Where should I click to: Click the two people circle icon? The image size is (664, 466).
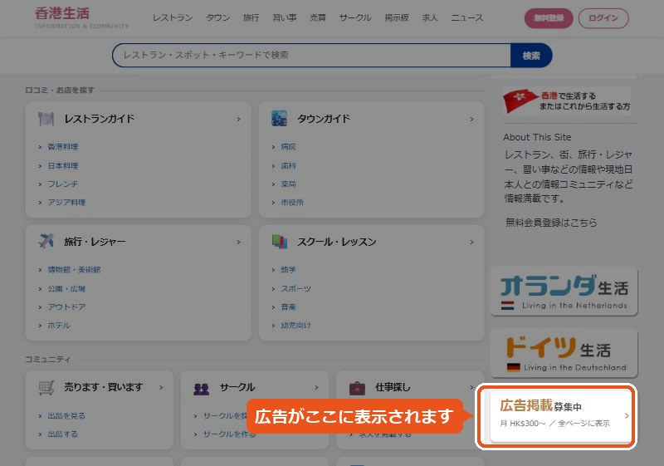click(x=202, y=388)
